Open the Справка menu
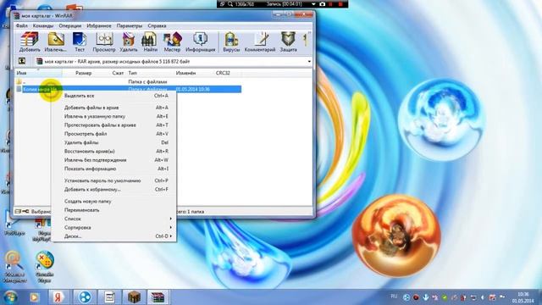This screenshot has width=542, height=305. (x=157, y=26)
